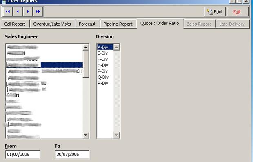Open the Late Delivery tab
Image resolution: width=253 pixels, height=162 pixels.
(232, 24)
